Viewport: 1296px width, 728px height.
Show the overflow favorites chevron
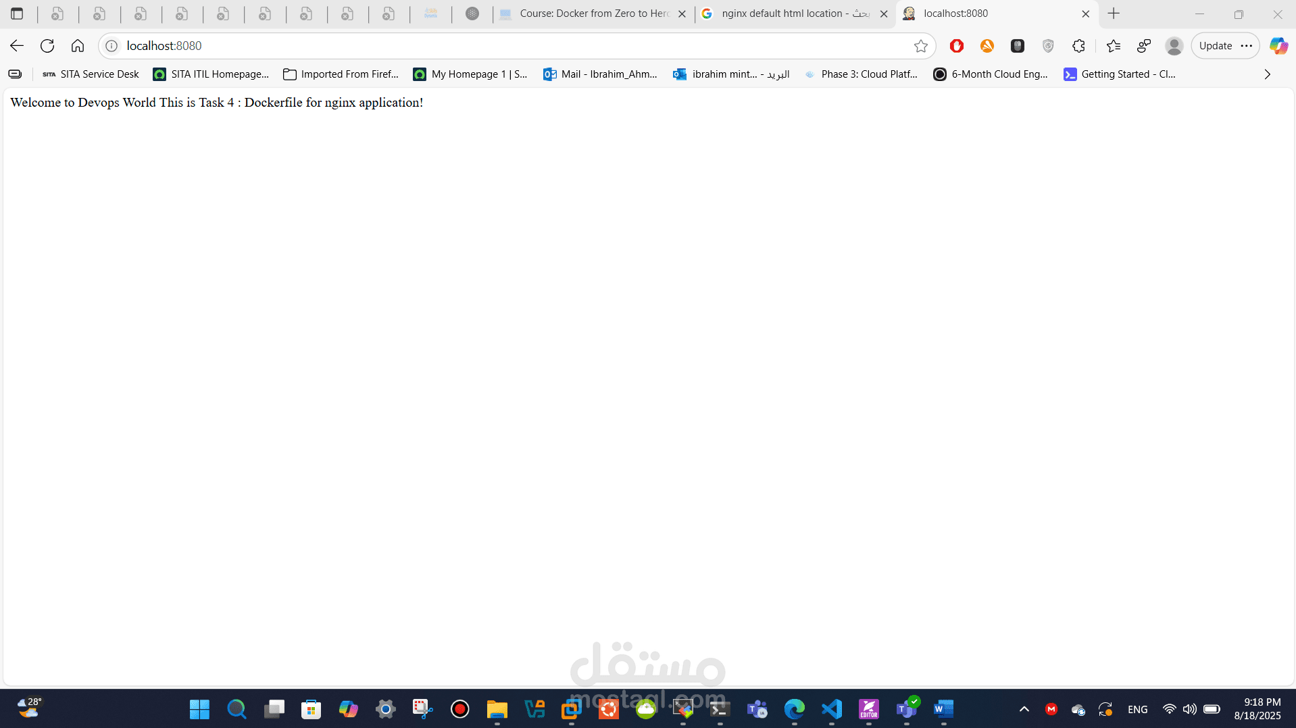pyautogui.click(x=1268, y=74)
